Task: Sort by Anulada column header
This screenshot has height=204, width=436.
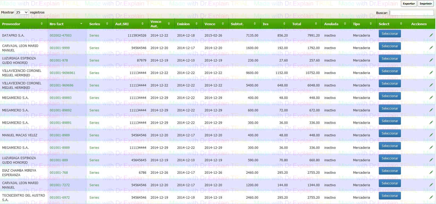Action: [335, 24]
